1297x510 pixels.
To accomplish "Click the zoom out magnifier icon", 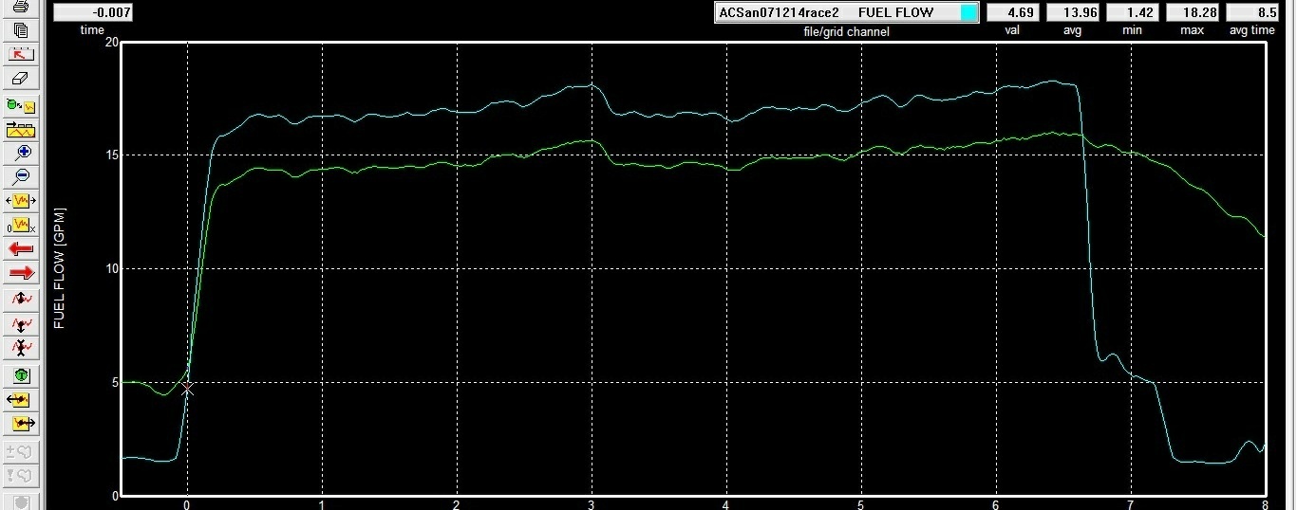I will pos(21,176).
